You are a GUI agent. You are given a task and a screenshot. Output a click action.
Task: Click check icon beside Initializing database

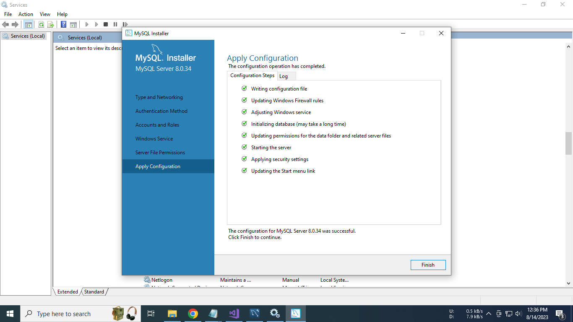(244, 124)
